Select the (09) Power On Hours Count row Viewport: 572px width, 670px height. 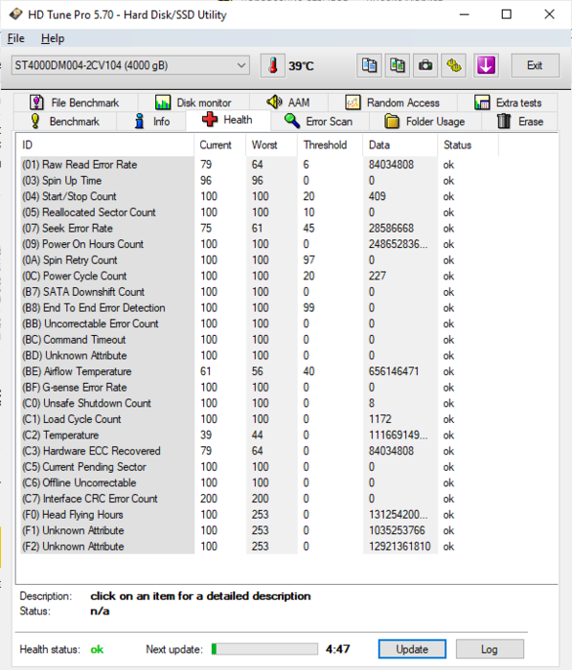tap(260, 244)
